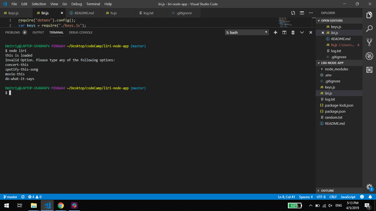The width and height of the screenshot is (376, 211).
Task: Kill terminal with trash icon
Action: 293,32
